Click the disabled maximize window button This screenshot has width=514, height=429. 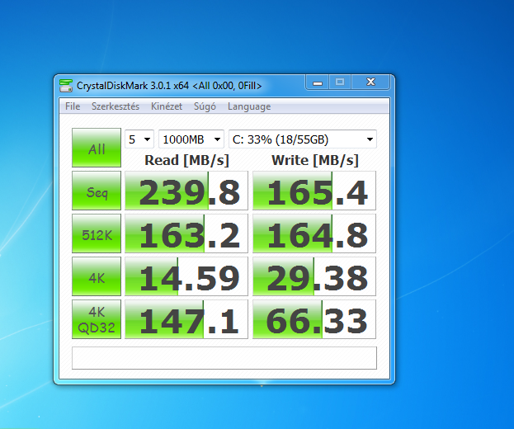[x=340, y=82]
